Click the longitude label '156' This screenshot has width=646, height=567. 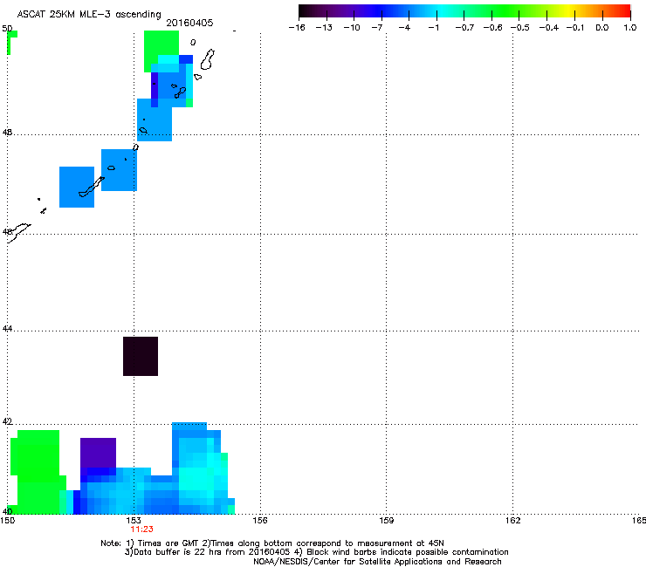[x=260, y=521]
